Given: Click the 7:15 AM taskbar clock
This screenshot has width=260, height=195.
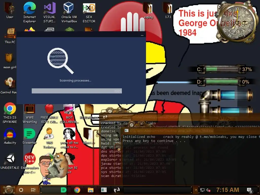Looking at the screenshot, I should [228, 190].
